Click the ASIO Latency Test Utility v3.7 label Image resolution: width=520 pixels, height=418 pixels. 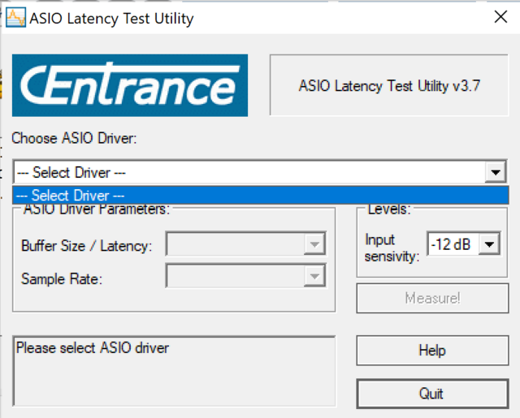point(389,86)
